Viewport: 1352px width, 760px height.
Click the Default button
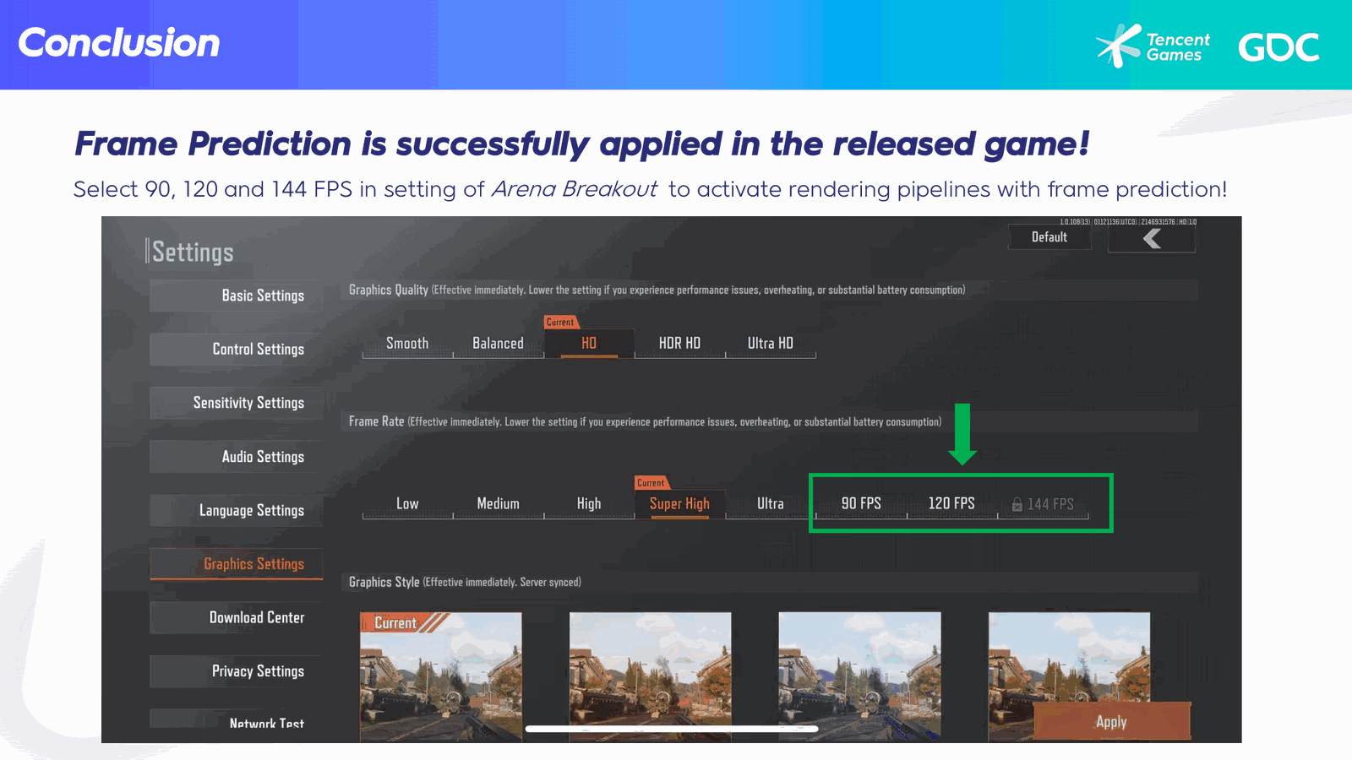pos(1049,237)
